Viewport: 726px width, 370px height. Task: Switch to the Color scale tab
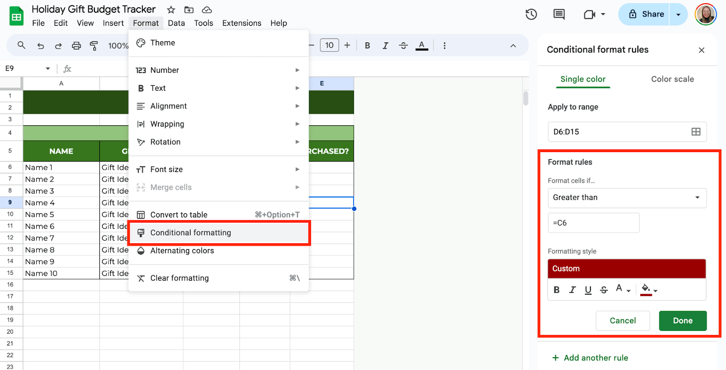coord(672,79)
